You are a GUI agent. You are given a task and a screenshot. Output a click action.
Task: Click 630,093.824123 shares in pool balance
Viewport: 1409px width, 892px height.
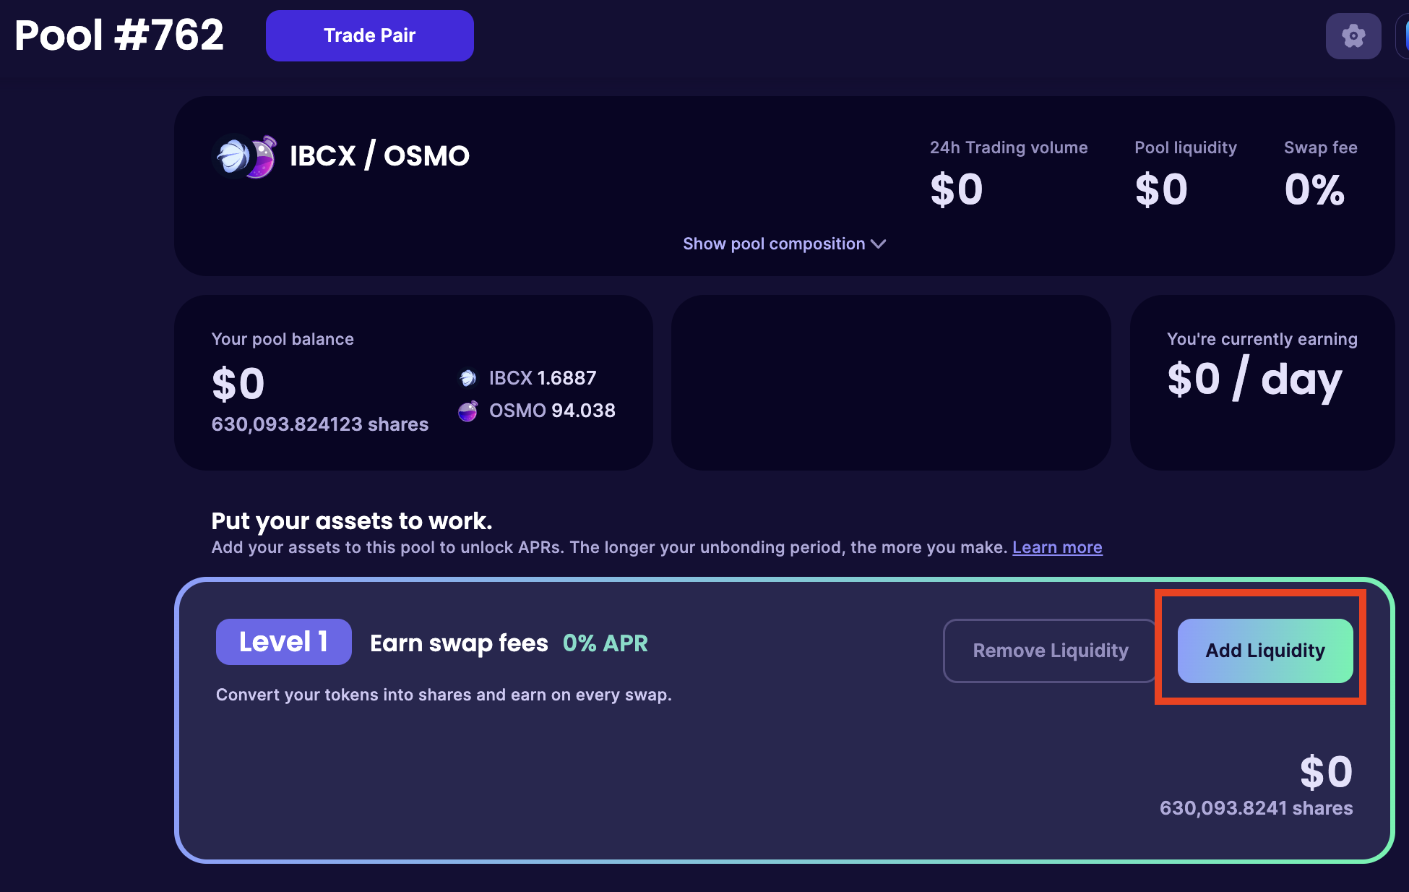pyautogui.click(x=319, y=424)
